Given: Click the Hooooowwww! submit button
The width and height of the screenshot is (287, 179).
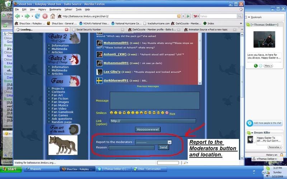Looking at the screenshot, I should [x=148, y=129].
